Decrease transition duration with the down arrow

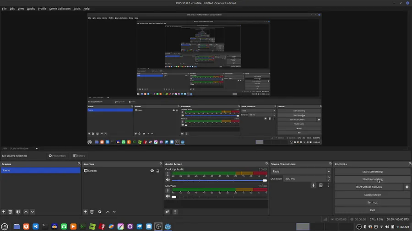(329, 180)
